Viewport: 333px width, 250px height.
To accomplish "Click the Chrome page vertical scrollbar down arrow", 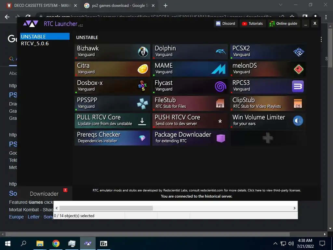I will click(330, 229).
